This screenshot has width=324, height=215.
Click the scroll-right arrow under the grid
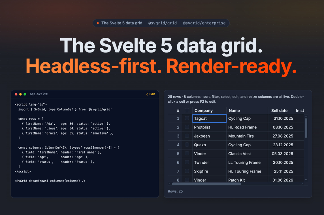(302, 184)
